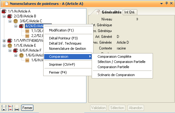Viewport: 175px width, 113px height.
Task: Open the title bar dropdown arrow
Action: [x=162, y=4]
